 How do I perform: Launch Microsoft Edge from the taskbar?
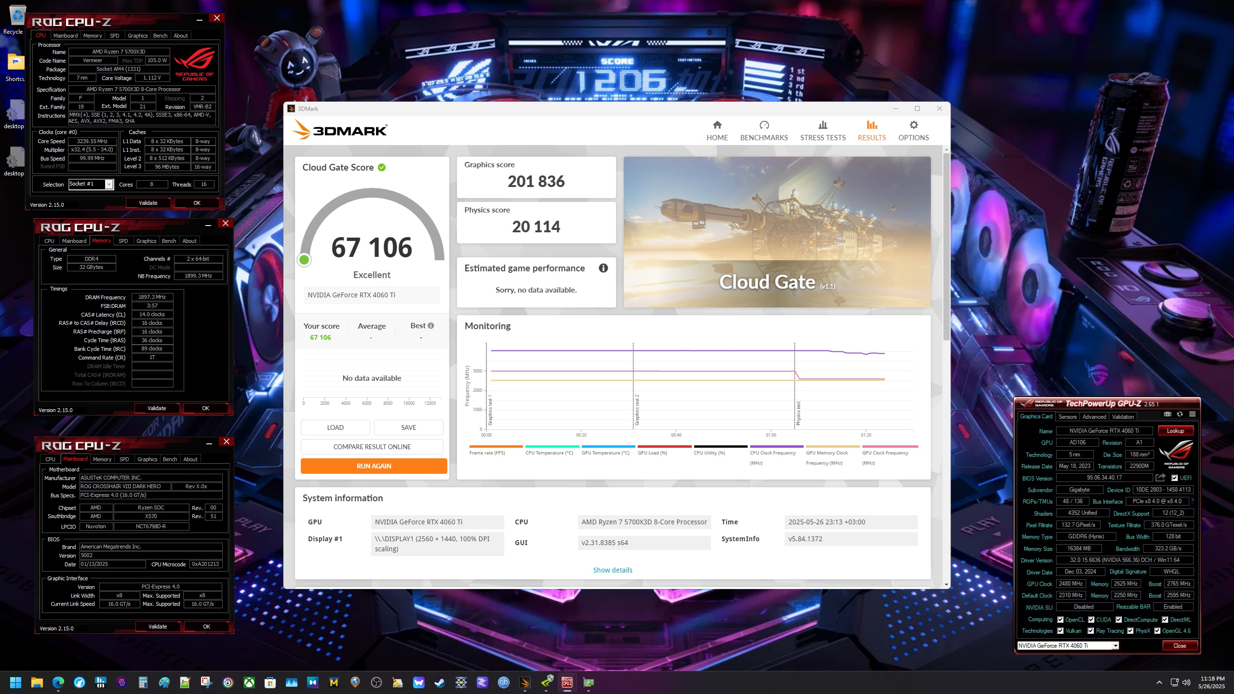coord(58,682)
